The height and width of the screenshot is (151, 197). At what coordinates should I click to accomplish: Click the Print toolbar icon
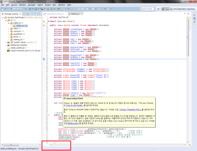click(21, 9)
